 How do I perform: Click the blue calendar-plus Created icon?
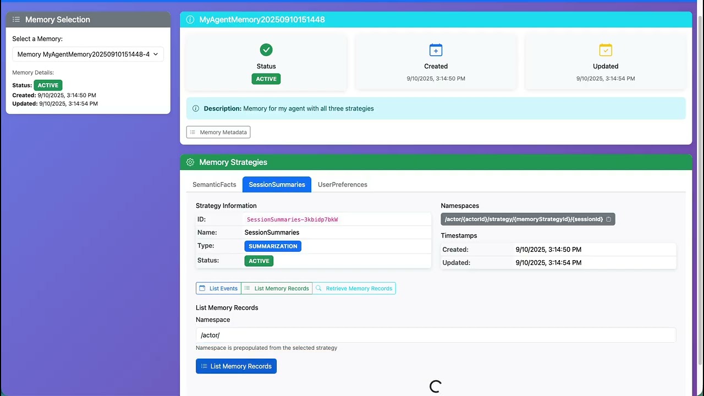pyautogui.click(x=436, y=50)
